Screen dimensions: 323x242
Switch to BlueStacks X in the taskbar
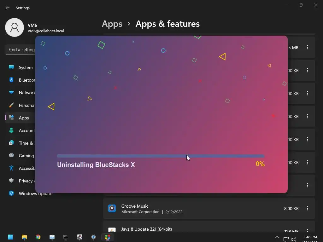tap(108, 237)
